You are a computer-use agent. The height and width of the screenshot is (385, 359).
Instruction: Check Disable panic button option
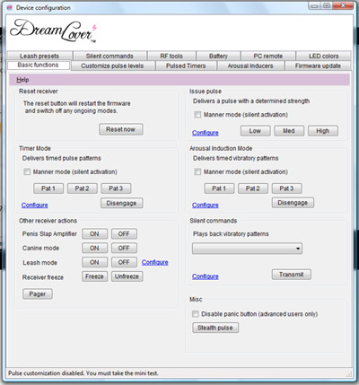click(196, 314)
